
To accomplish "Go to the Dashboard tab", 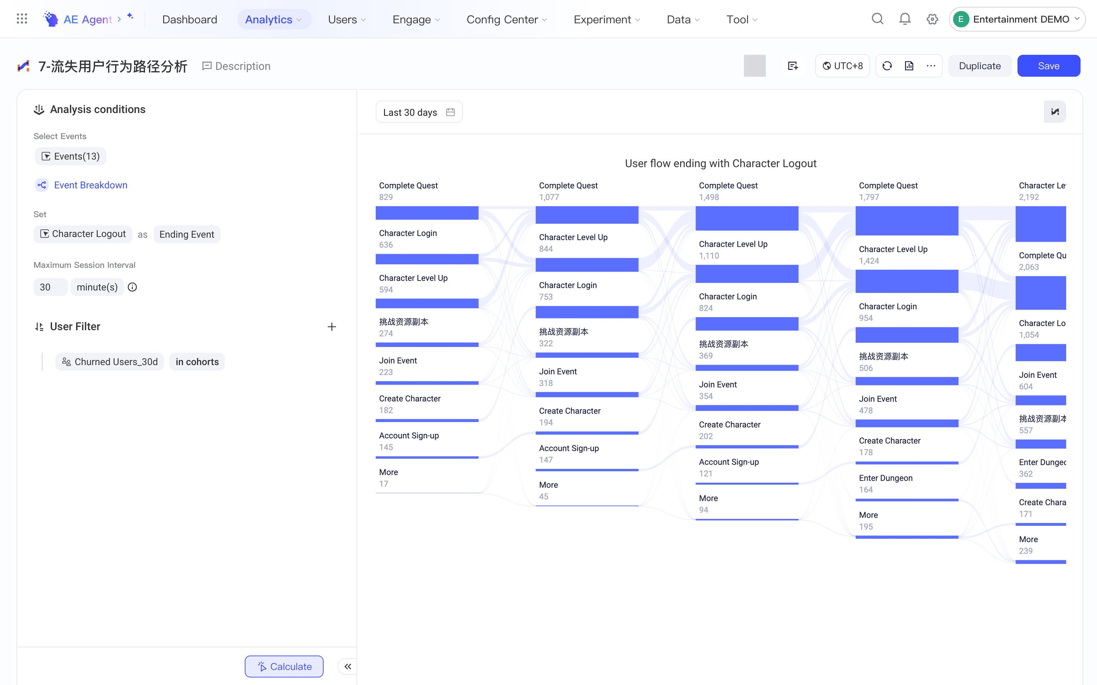I will [190, 19].
